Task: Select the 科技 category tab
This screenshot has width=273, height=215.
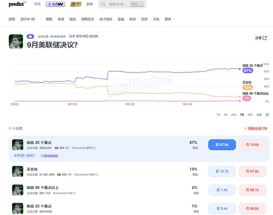Action: click(132, 19)
